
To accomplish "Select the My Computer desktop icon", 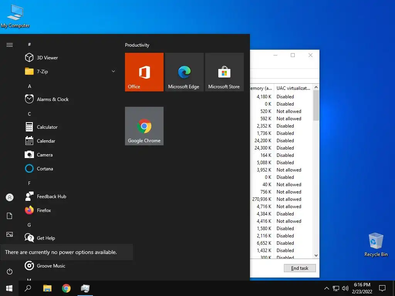I will (x=15, y=15).
